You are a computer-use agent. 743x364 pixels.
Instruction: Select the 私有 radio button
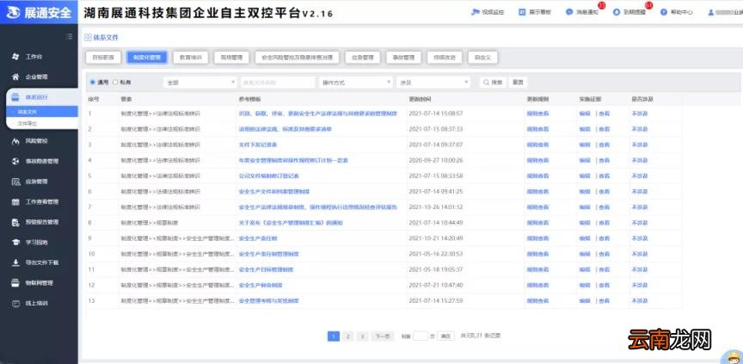[x=115, y=82]
